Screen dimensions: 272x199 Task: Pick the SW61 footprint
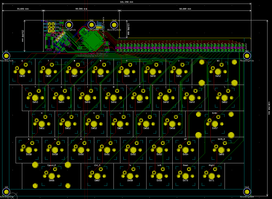pyautogui.click(x=107, y=150)
